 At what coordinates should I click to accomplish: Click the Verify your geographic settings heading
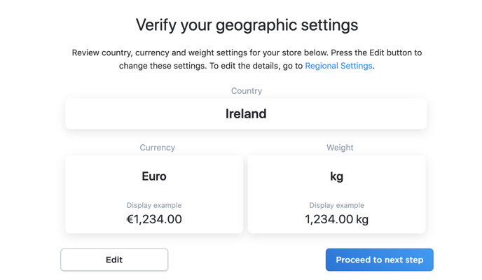pyautogui.click(x=247, y=25)
